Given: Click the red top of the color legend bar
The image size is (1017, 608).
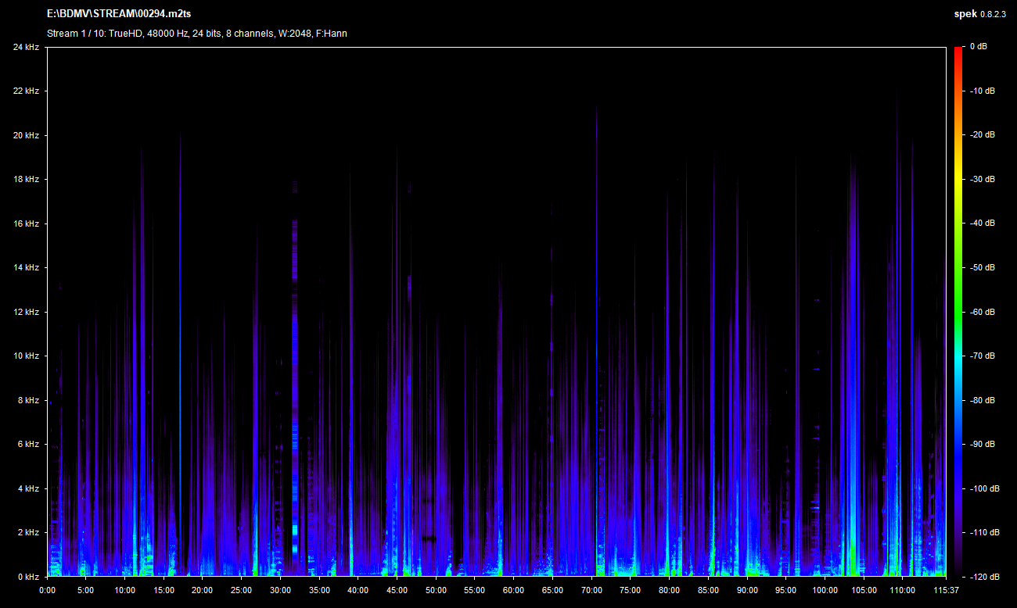Looking at the screenshot, I should [959, 52].
